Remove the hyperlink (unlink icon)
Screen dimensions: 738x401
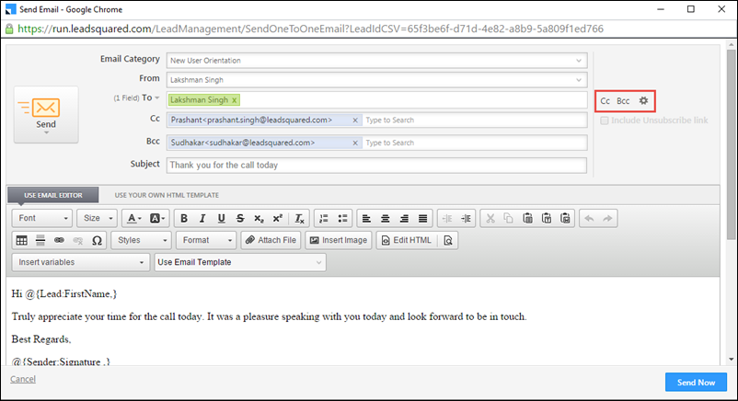pos(78,240)
